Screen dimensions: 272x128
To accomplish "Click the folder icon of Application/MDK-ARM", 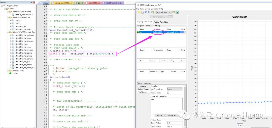I will (x=10, y=12).
